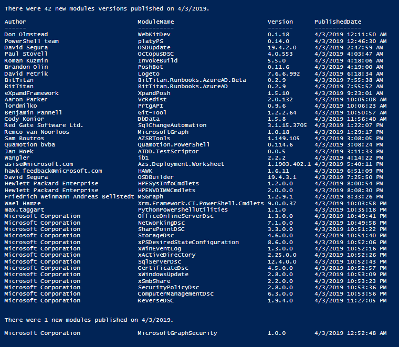The height and width of the screenshot is (347, 399).
Task: Select the XpandPosh module name
Action: click(x=154, y=93)
